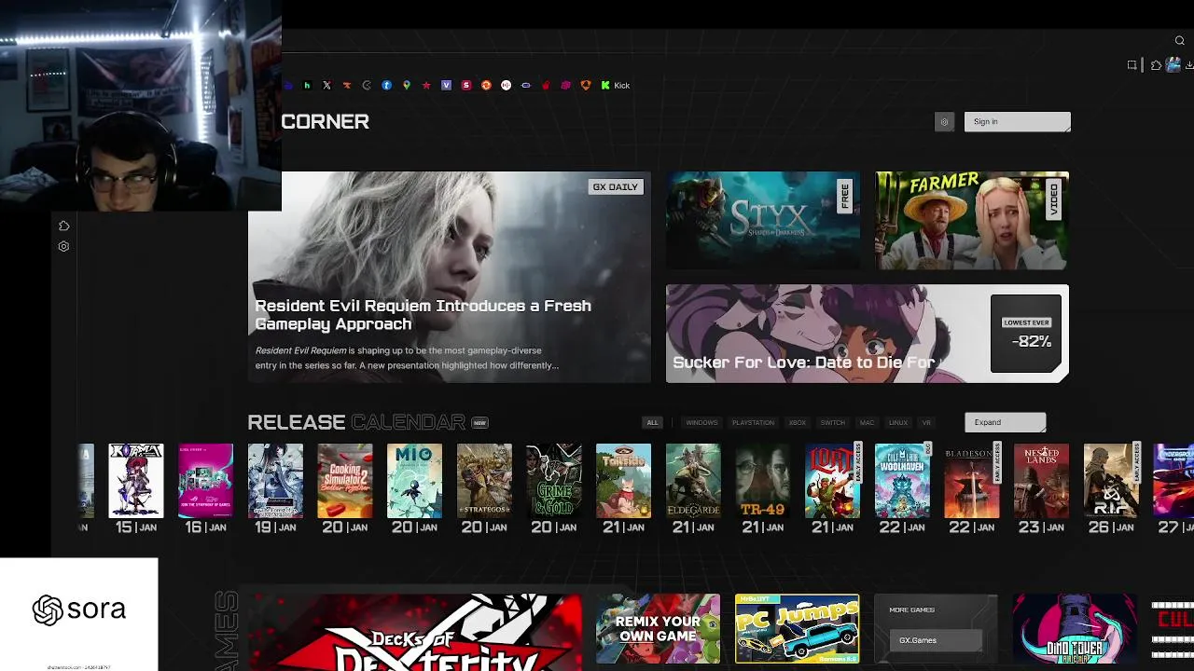1194x671 pixels.
Task: Open the Dino Tower game tile
Action: [x=1075, y=629]
